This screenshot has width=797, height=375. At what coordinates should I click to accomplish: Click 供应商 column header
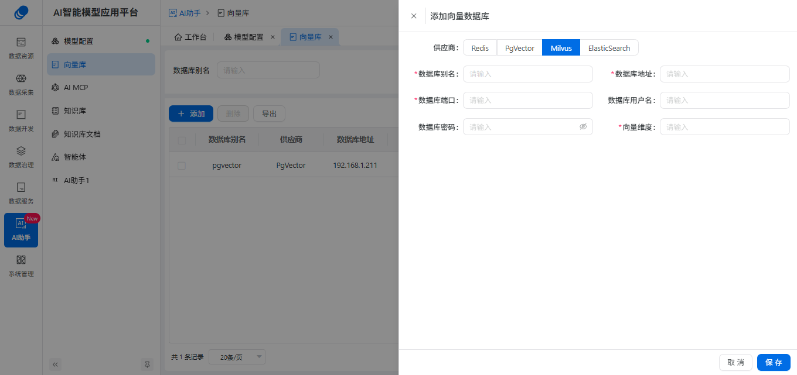291,139
